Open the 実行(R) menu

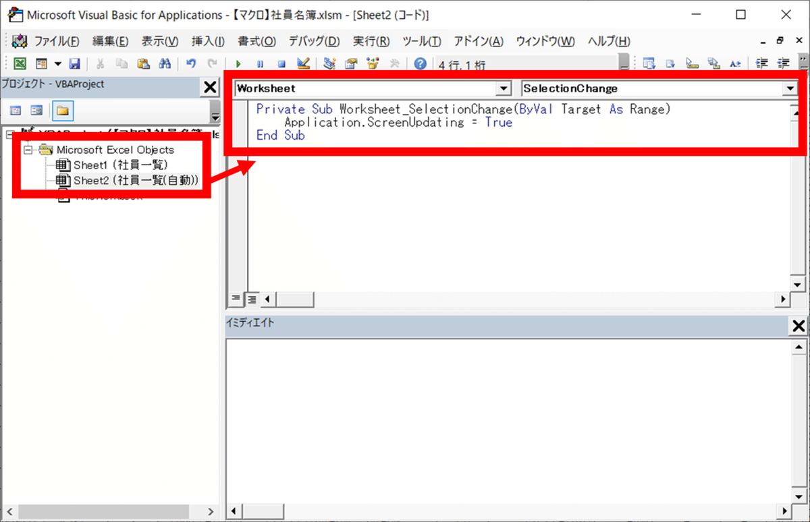371,41
